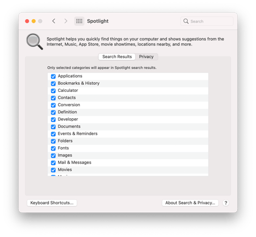
Task: Click the Spotlight magnifier icon
Action: (34, 42)
